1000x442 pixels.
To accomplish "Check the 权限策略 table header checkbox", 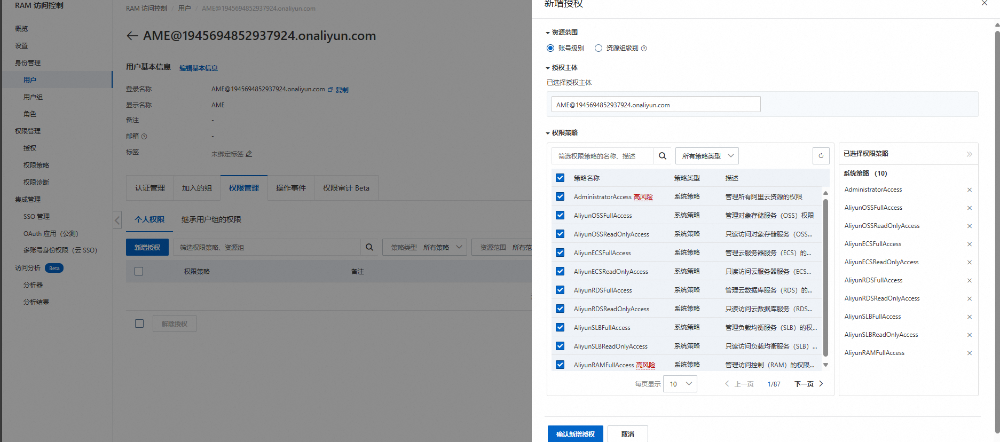I will click(x=139, y=271).
